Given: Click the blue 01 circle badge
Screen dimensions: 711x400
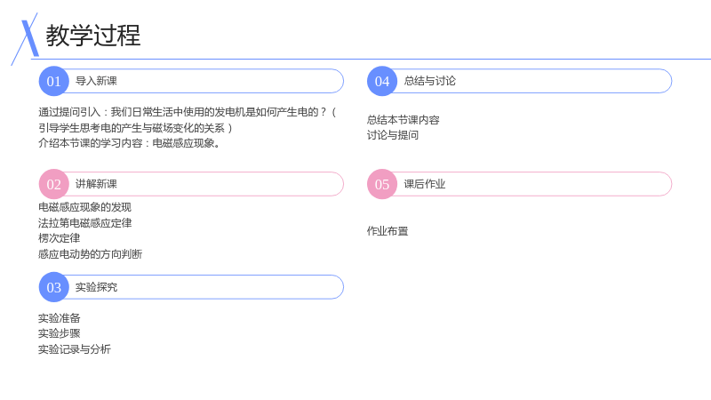Looking at the screenshot, I should point(54,81).
